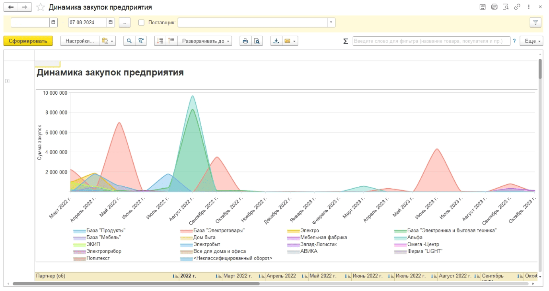Click the Альфа legend entry
Viewport: 549px width, 291px height.
tap(415, 237)
